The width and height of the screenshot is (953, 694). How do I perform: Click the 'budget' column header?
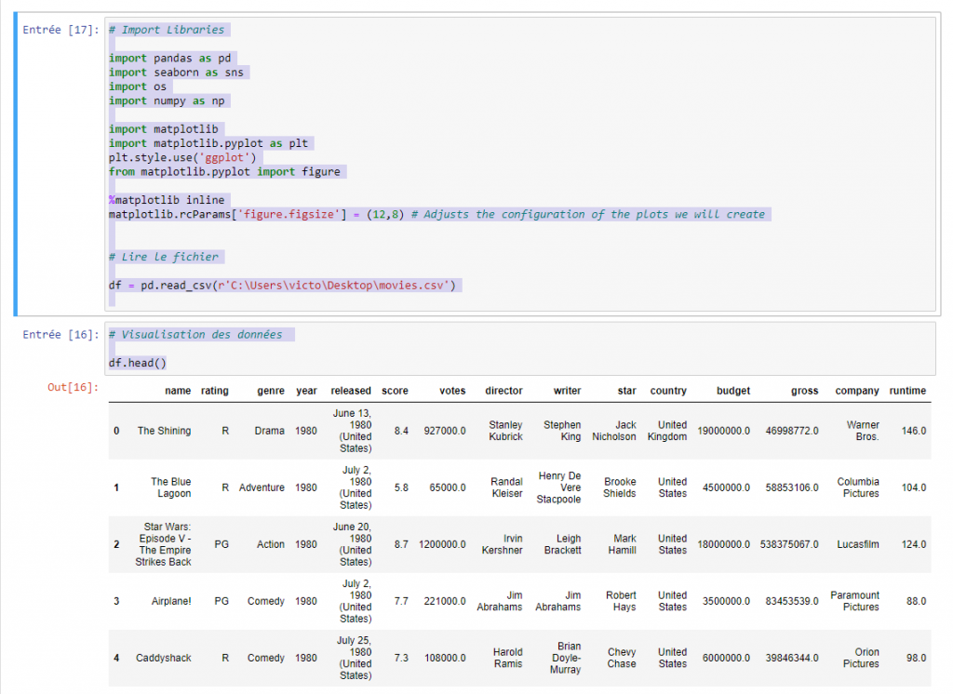point(733,391)
